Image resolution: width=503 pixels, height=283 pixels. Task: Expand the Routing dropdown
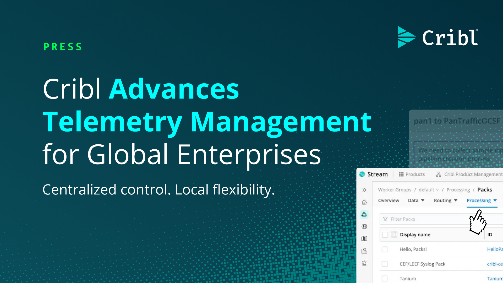tap(445, 200)
